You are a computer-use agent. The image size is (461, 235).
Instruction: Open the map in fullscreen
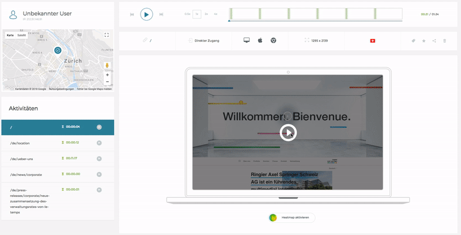coord(107,35)
